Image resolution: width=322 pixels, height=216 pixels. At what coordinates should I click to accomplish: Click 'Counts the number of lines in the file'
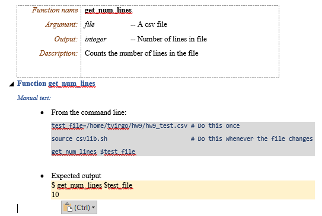click(142, 53)
